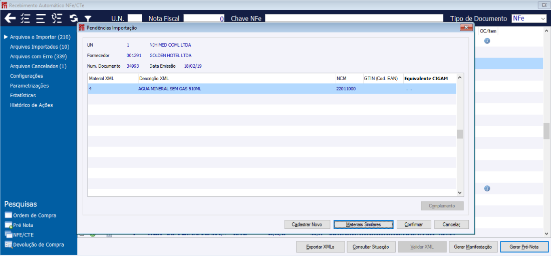
Task: Click supplier name GOLDEN HOTEL LTDA
Action: click(x=170, y=56)
